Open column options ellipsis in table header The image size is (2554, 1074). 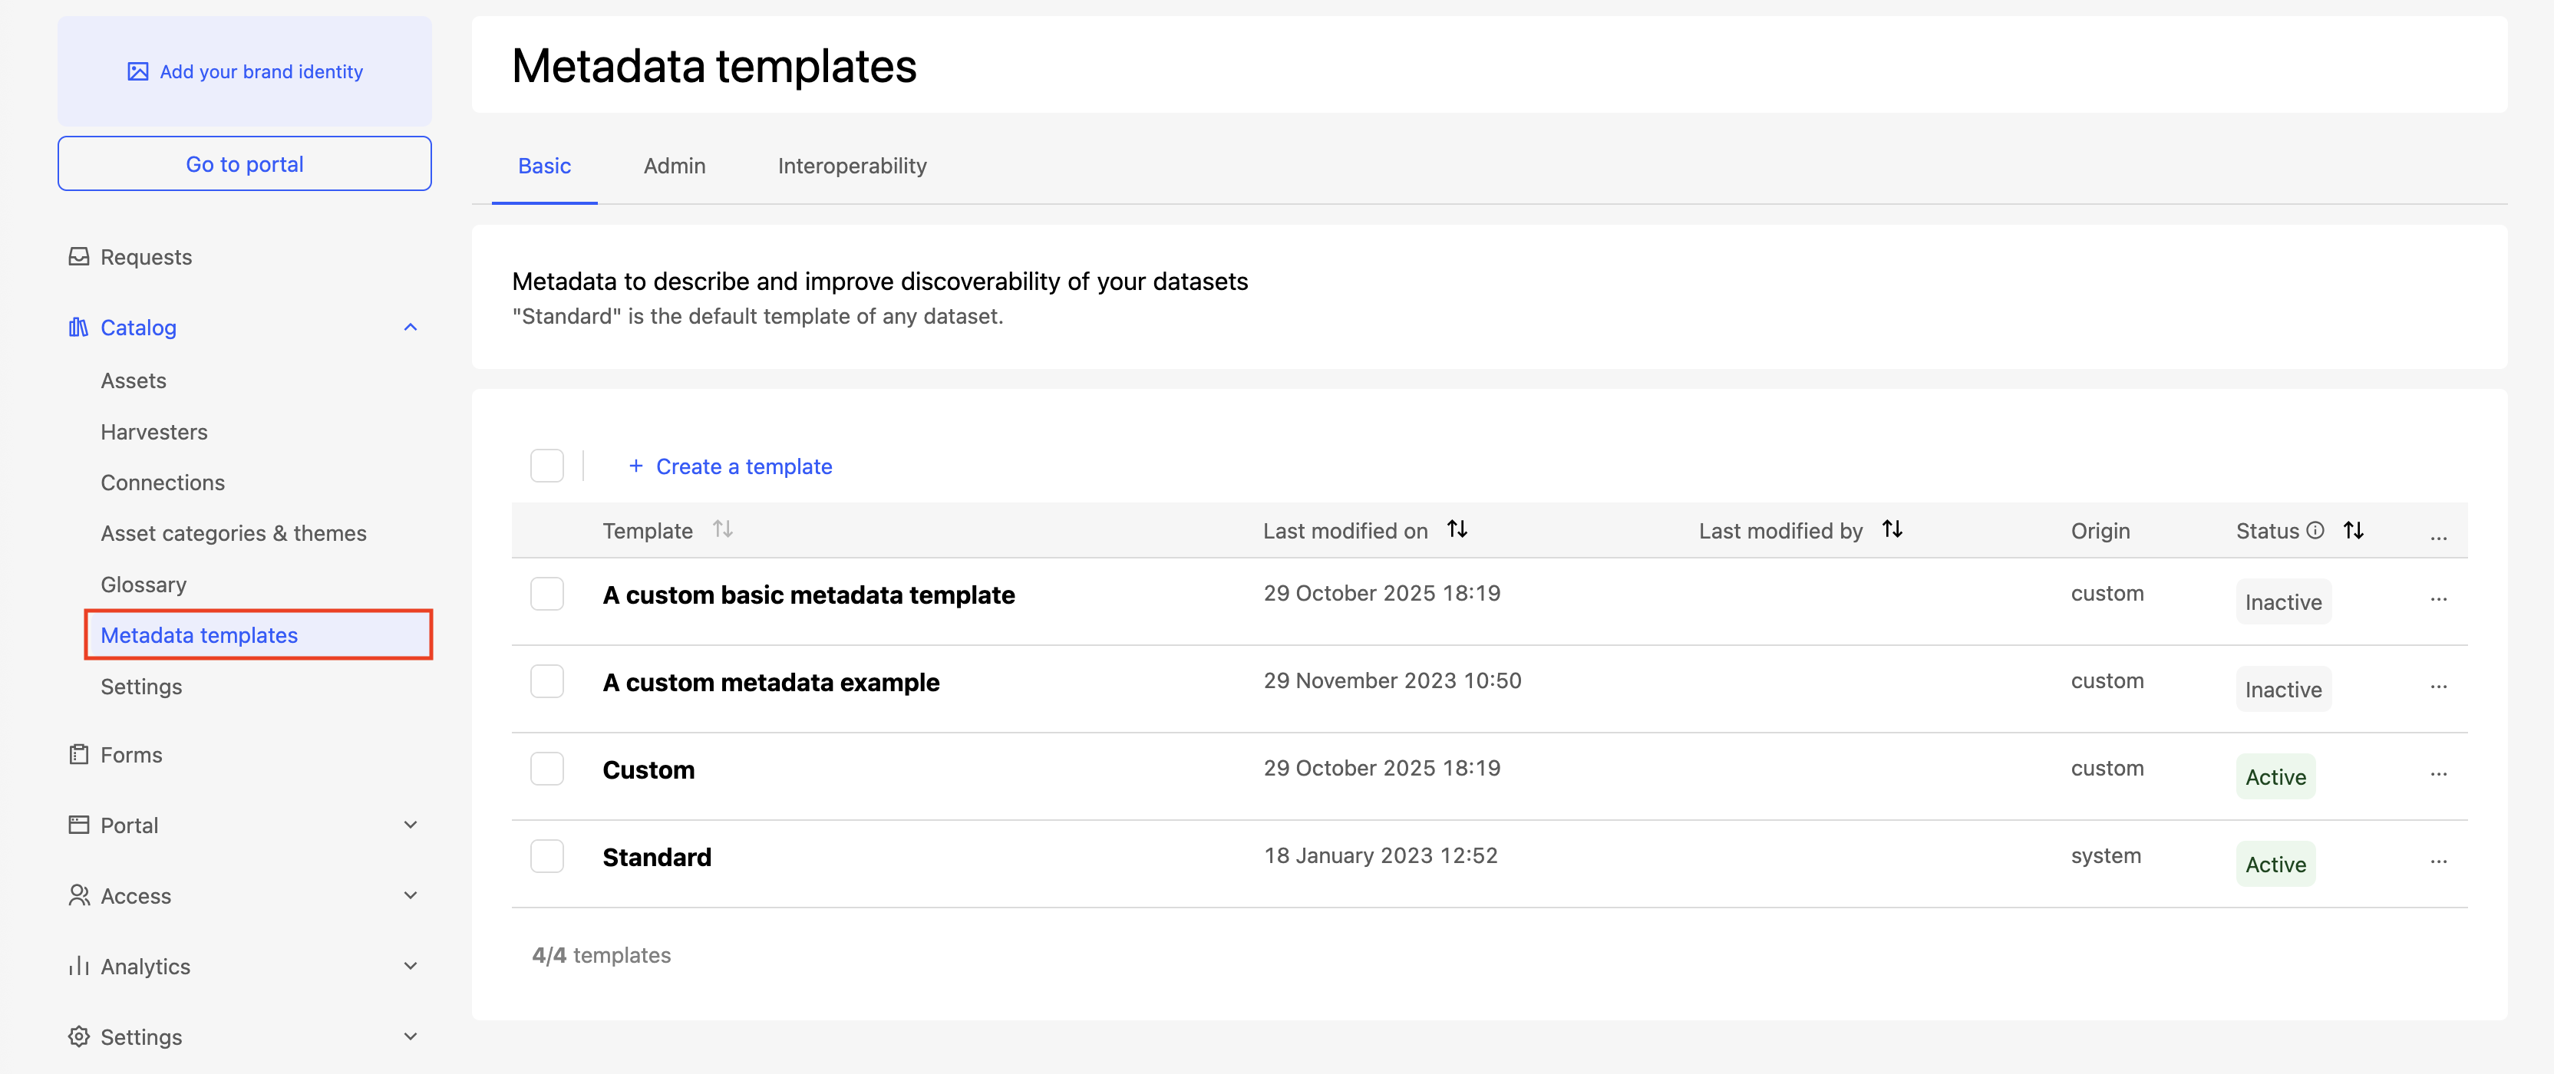pyautogui.click(x=2438, y=536)
